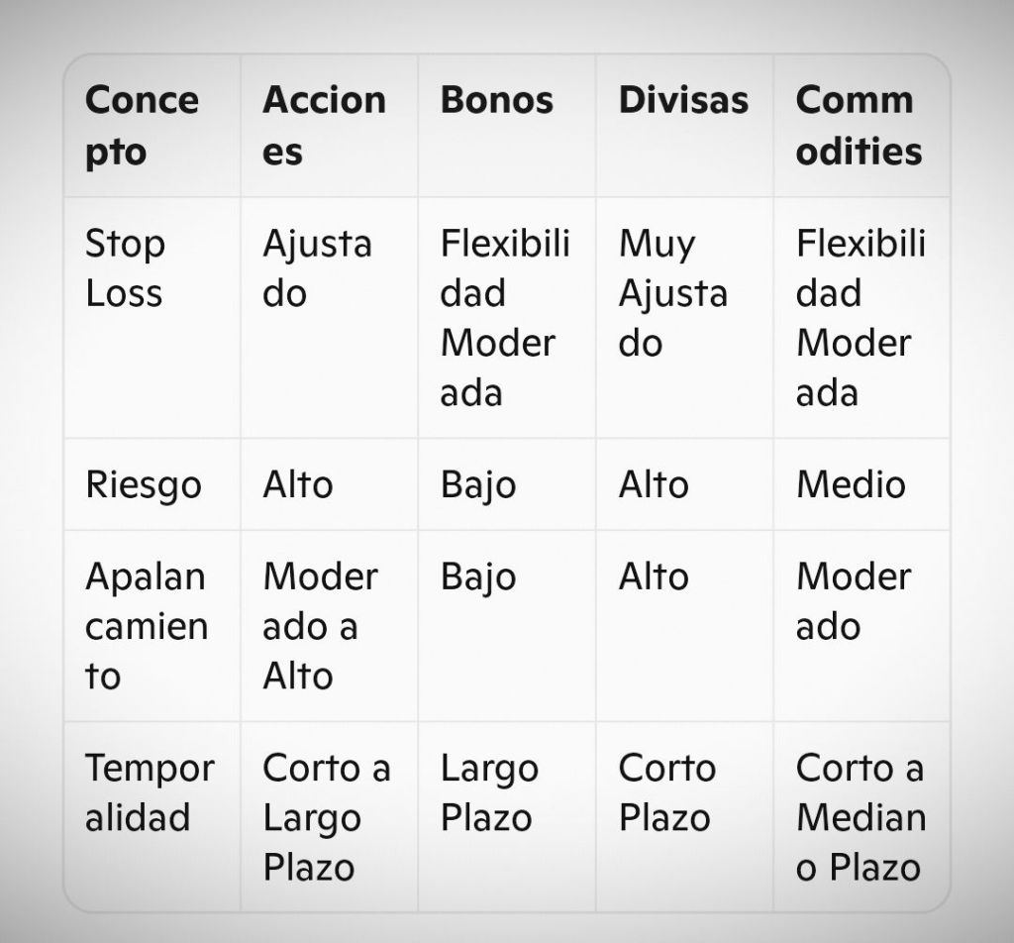
Task: Select the Largo Plazo cell under Bonos
Action: tap(489, 792)
